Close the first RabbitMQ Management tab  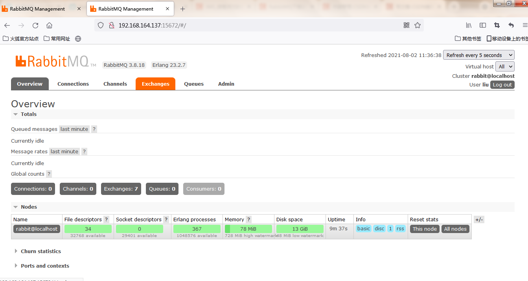click(x=79, y=9)
